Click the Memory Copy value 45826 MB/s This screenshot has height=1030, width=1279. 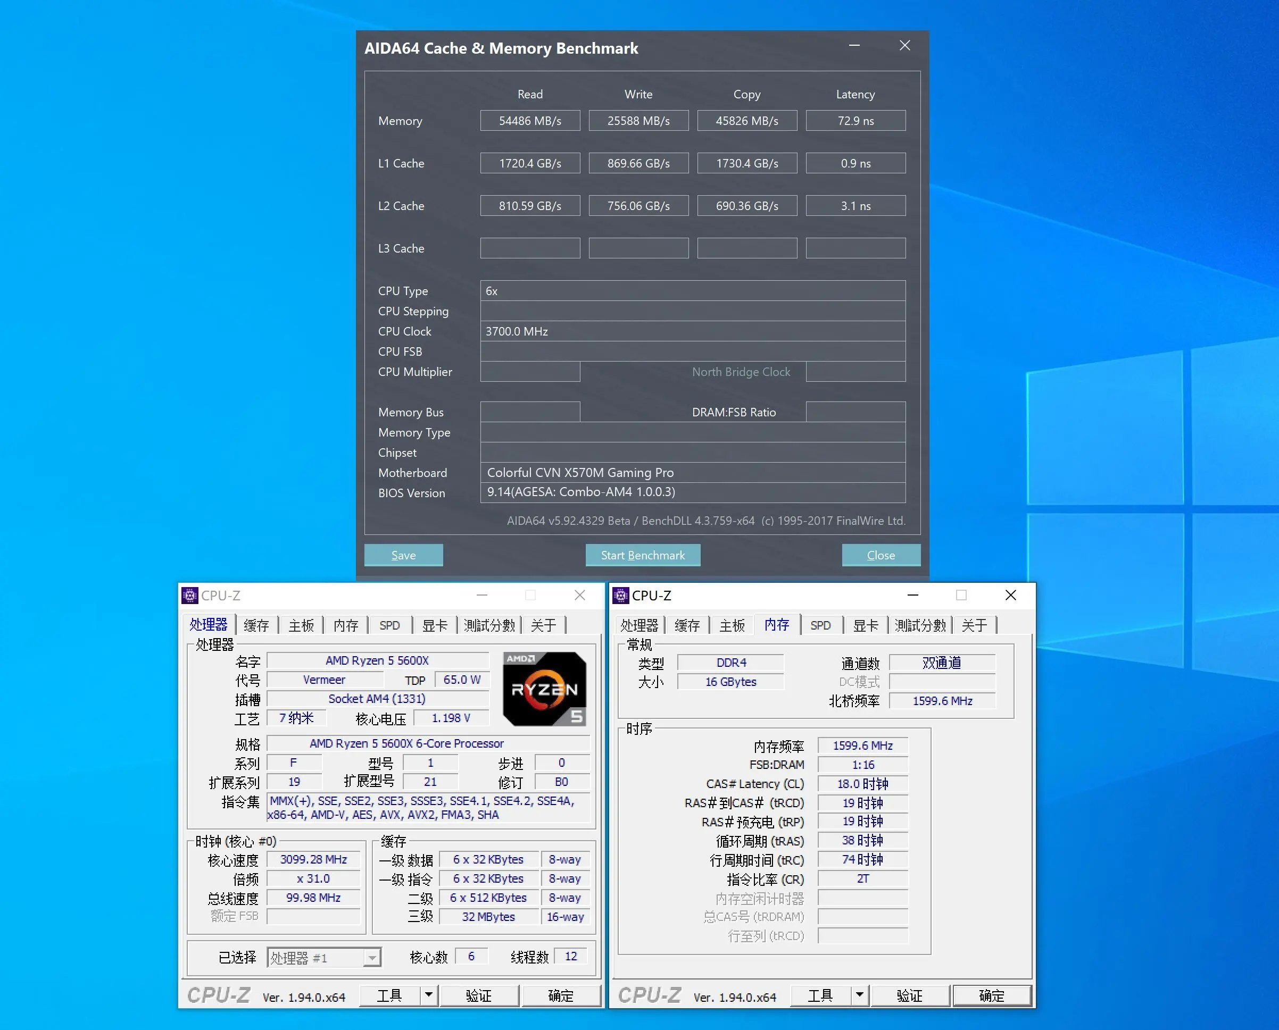[x=747, y=121]
